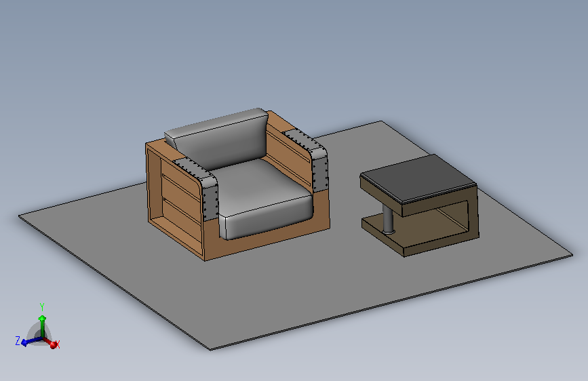Click the red X axis arrow on triad
588x381 pixels.
coord(52,342)
